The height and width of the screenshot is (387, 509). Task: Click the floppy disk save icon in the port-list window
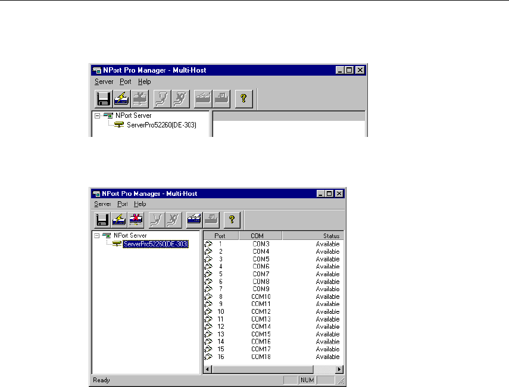(102, 220)
